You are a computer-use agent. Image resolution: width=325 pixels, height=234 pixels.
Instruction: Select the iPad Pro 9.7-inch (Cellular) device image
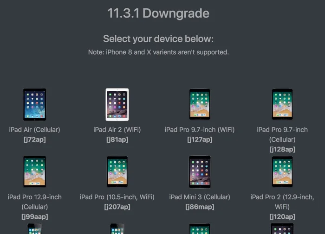click(x=282, y=104)
